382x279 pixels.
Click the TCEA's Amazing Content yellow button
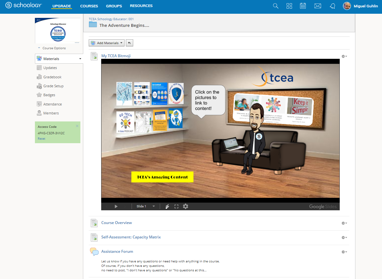tap(162, 177)
